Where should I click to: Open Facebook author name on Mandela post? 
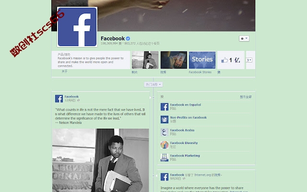tap(71, 96)
